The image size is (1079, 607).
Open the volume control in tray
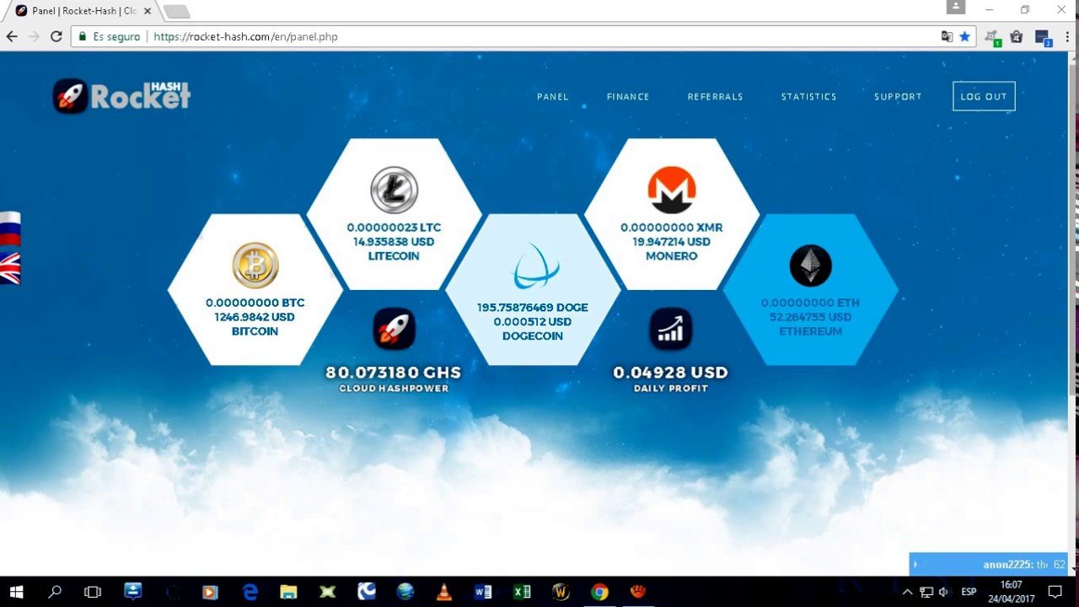pyautogui.click(x=944, y=592)
